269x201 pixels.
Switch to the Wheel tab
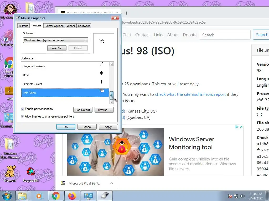pyautogui.click(x=71, y=26)
